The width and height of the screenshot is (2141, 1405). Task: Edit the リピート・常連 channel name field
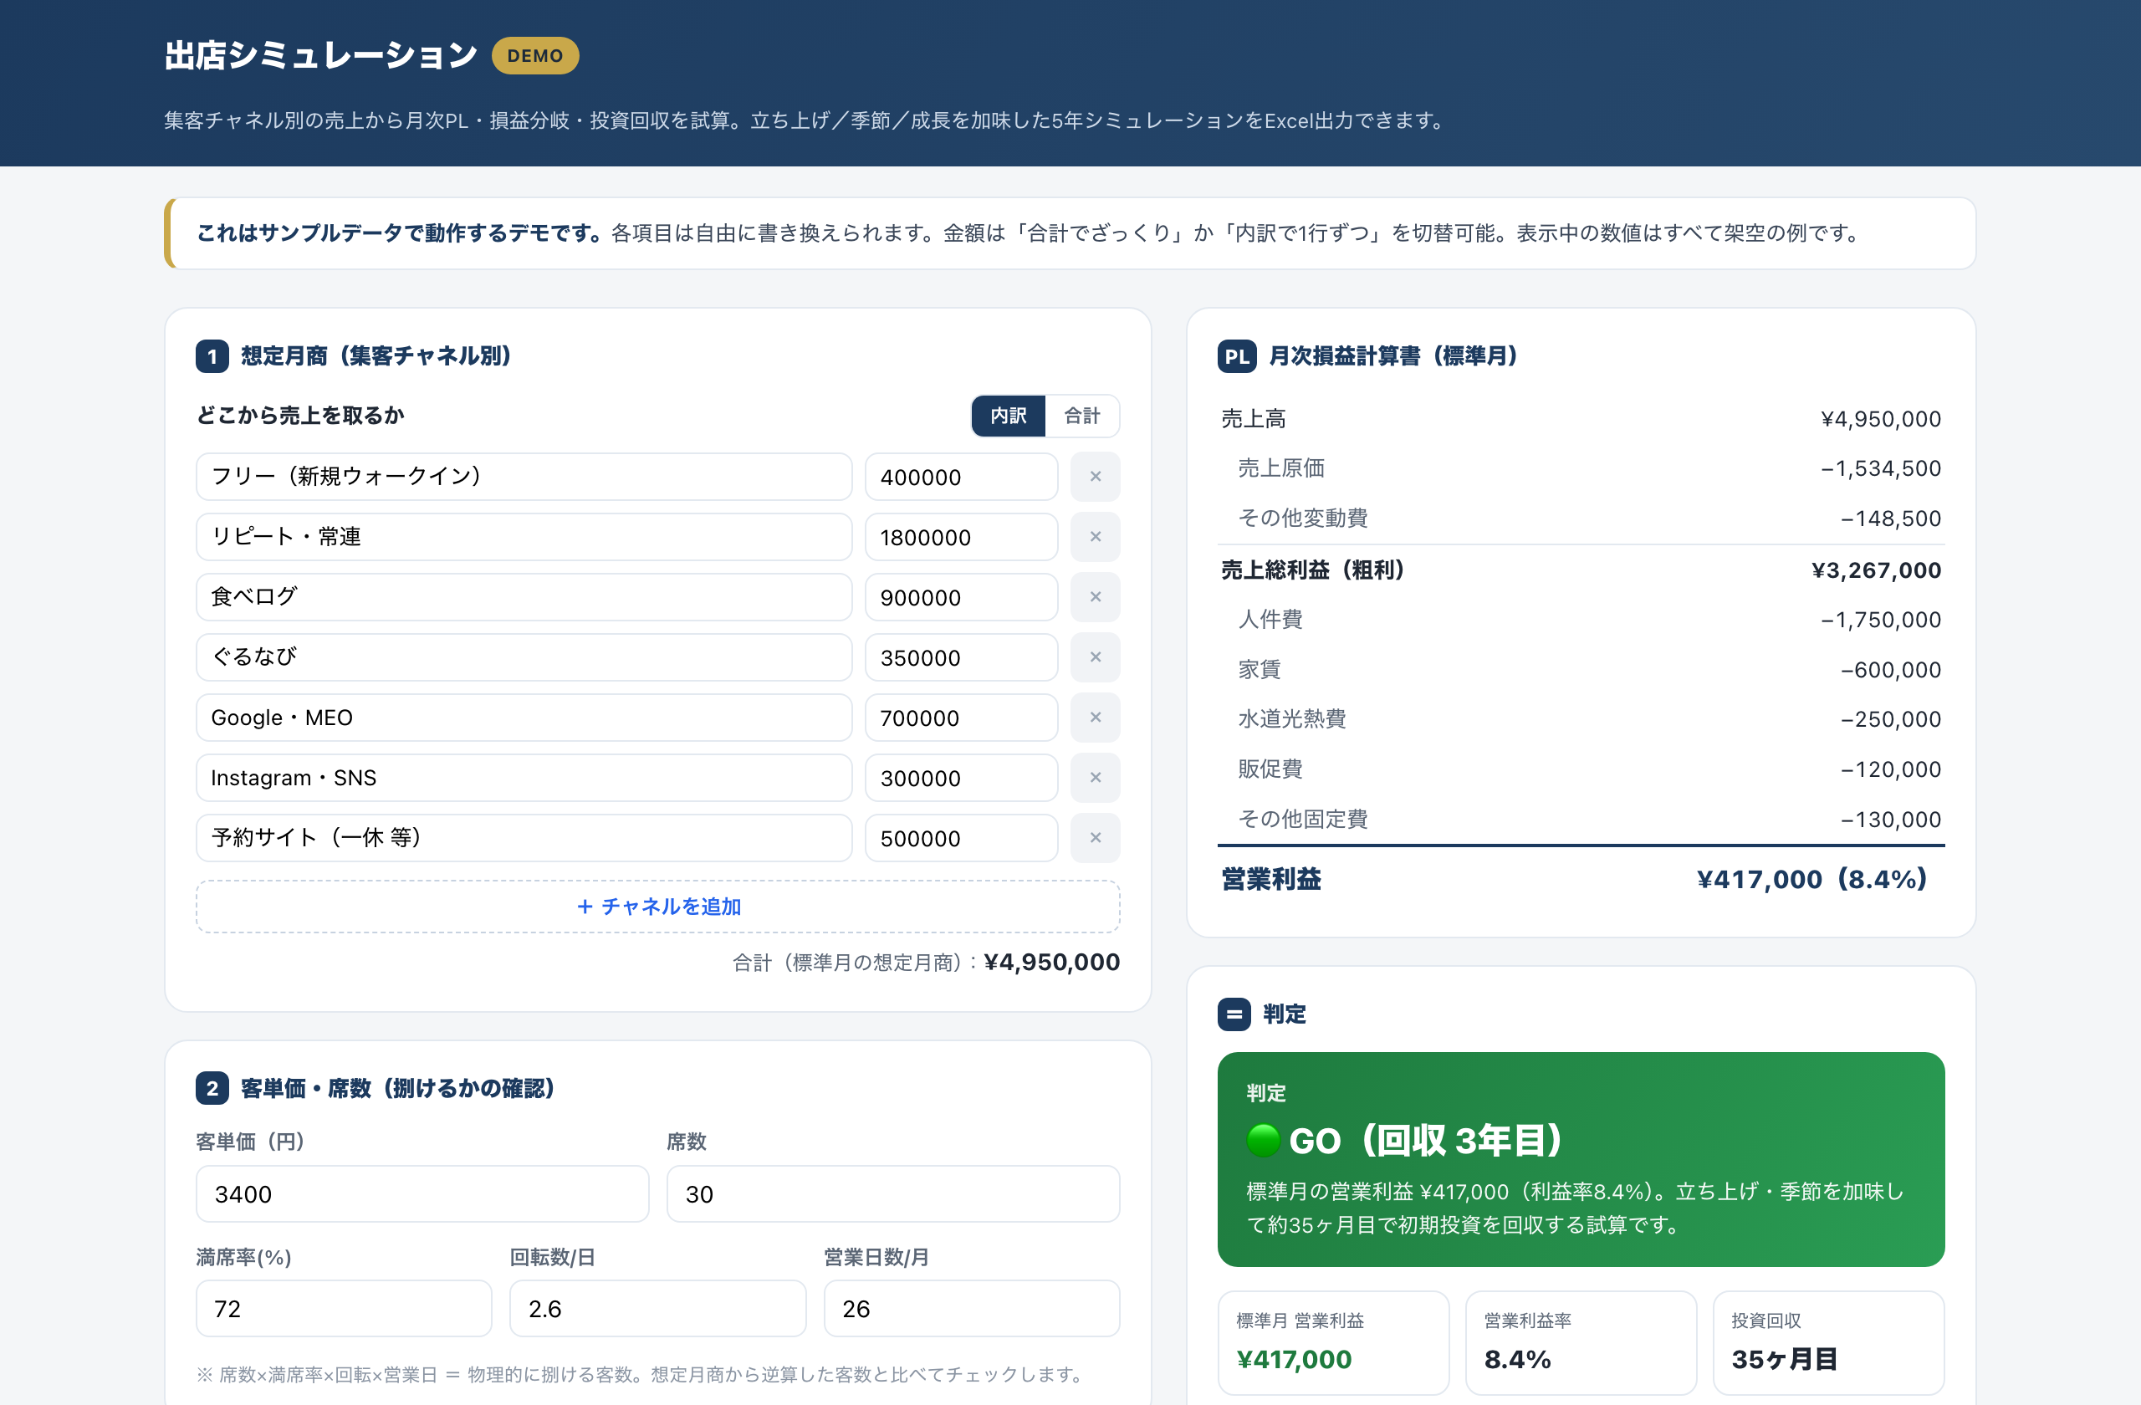524,537
